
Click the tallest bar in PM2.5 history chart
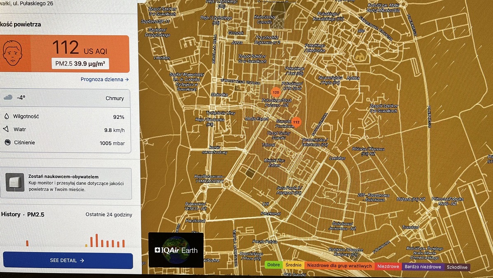coord(97,240)
